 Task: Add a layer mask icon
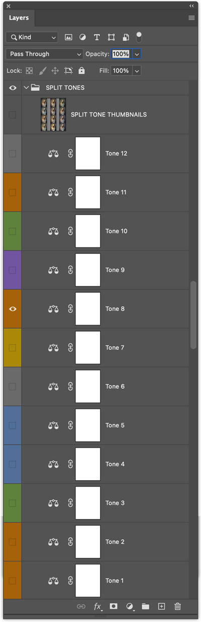(x=114, y=606)
